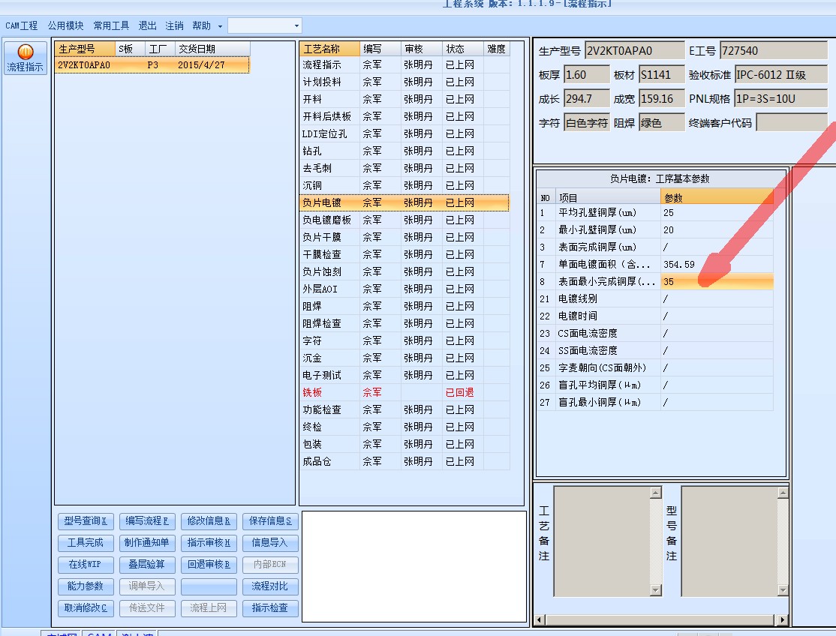Click the 单面电镀面积 value 354.59
Image resolution: width=836 pixels, height=636 pixels.
point(717,265)
